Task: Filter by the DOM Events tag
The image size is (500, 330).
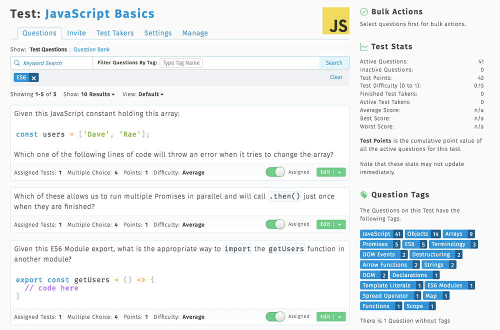Action: (383, 254)
